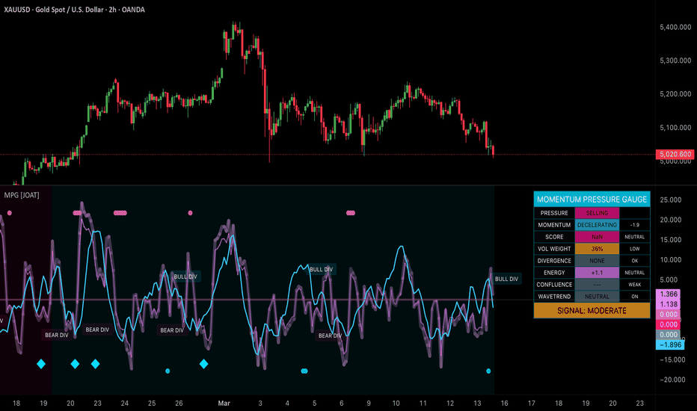Viewport: 697px width, 411px height.
Task: Click the Mar label on time axis
Action: tap(224, 403)
